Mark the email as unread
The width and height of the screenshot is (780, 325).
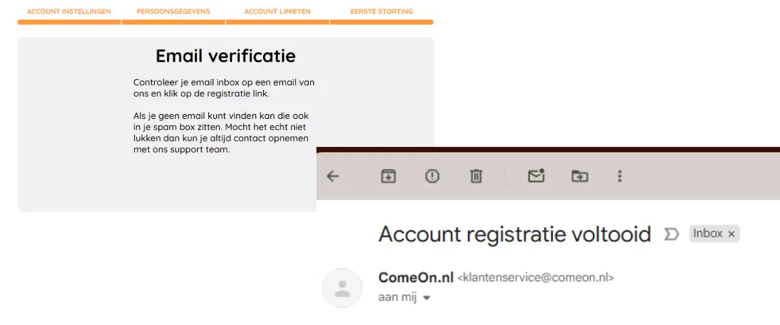(536, 175)
